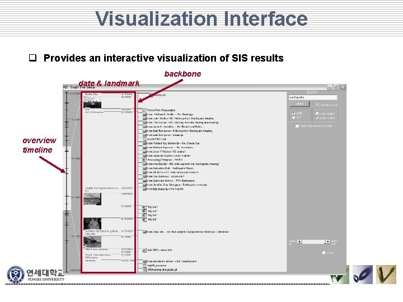This screenshot has width=403, height=302.
Task: Click the 1969-earthquake-graph file icon
Action: pyautogui.click(x=144, y=270)
